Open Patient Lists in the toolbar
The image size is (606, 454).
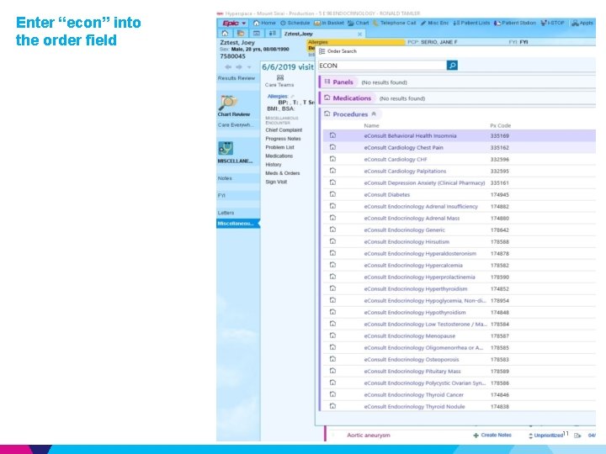[x=471, y=24]
